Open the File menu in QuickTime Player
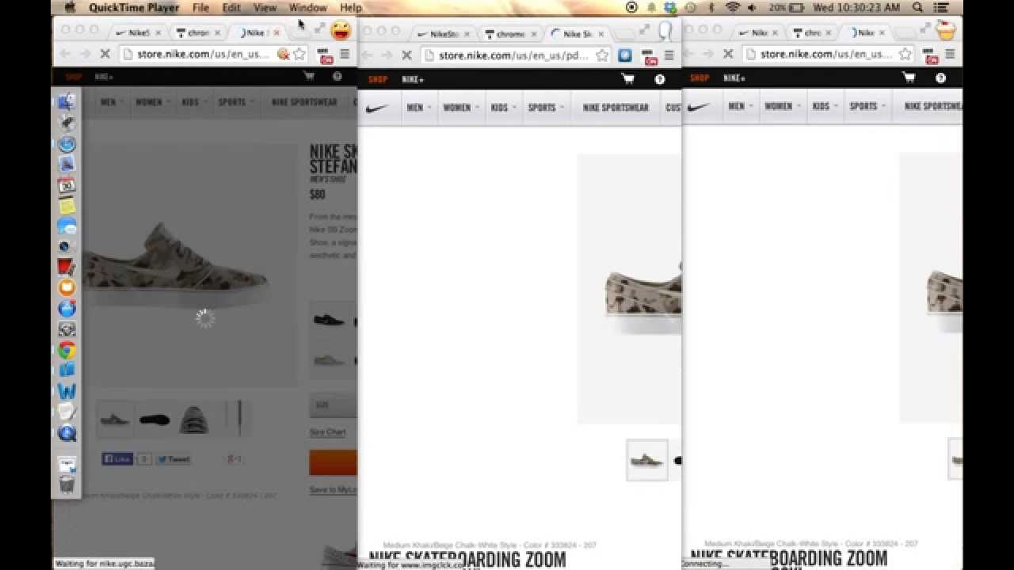The image size is (1014, 570). pos(201,7)
